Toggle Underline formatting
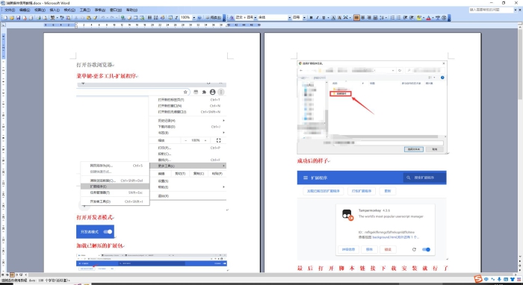 coord(324,17)
